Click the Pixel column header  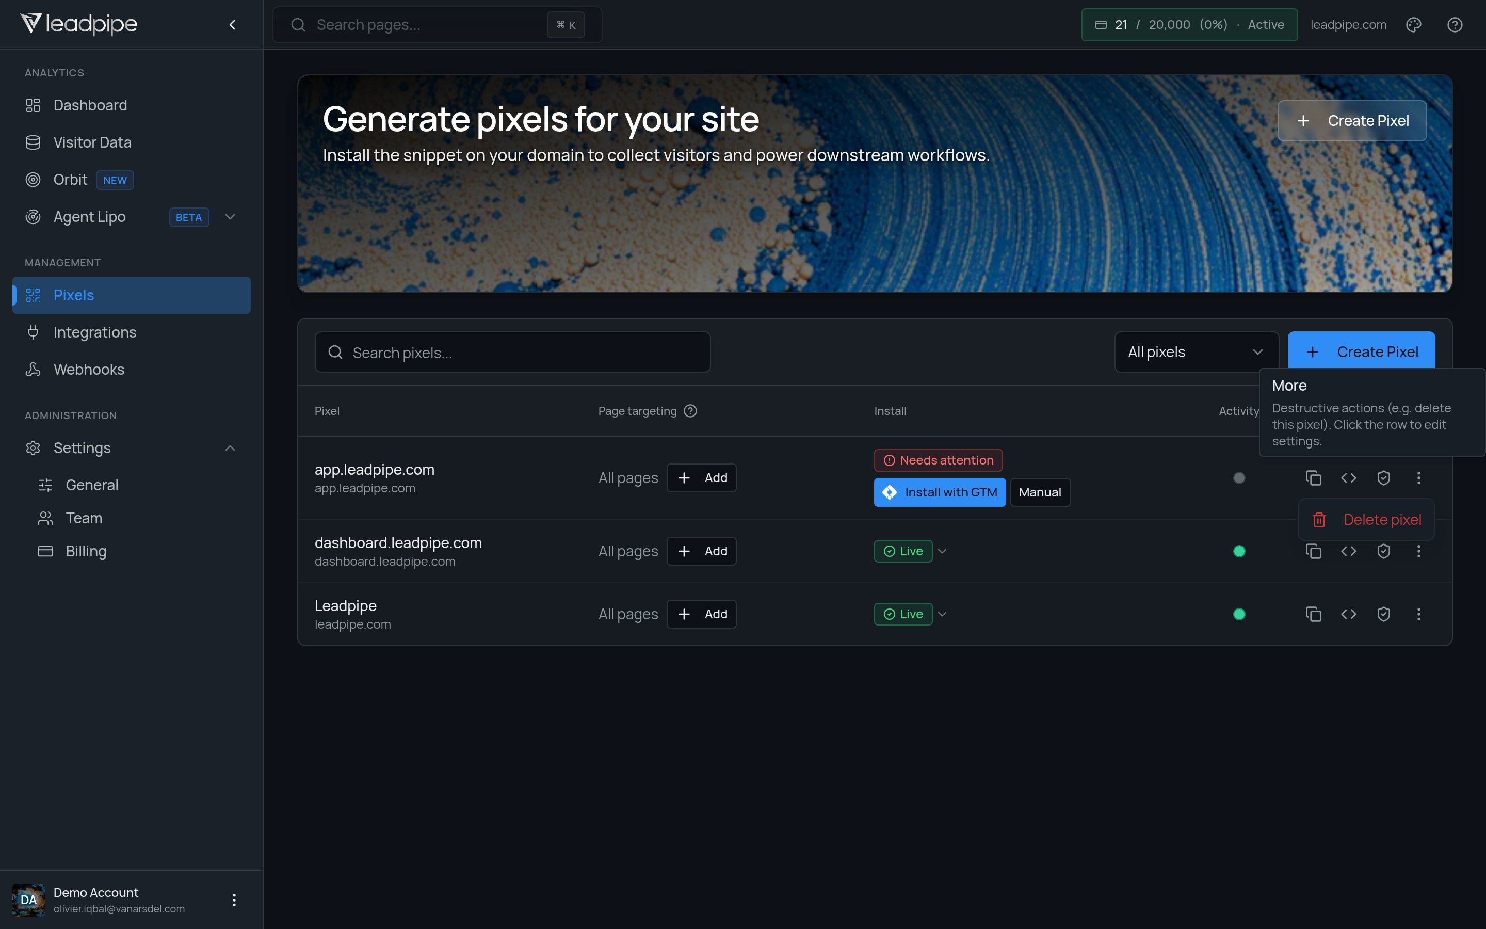(x=327, y=411)
